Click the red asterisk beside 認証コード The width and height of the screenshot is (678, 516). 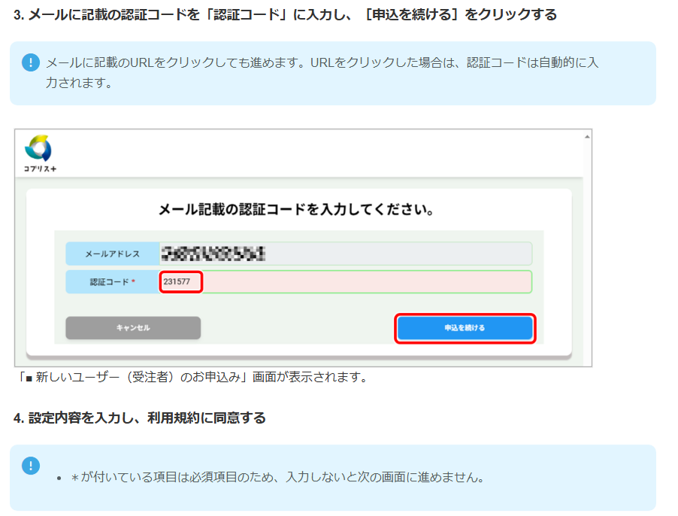coord(133,282)
